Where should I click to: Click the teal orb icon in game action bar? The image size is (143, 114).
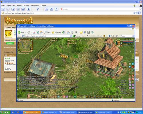75,97
